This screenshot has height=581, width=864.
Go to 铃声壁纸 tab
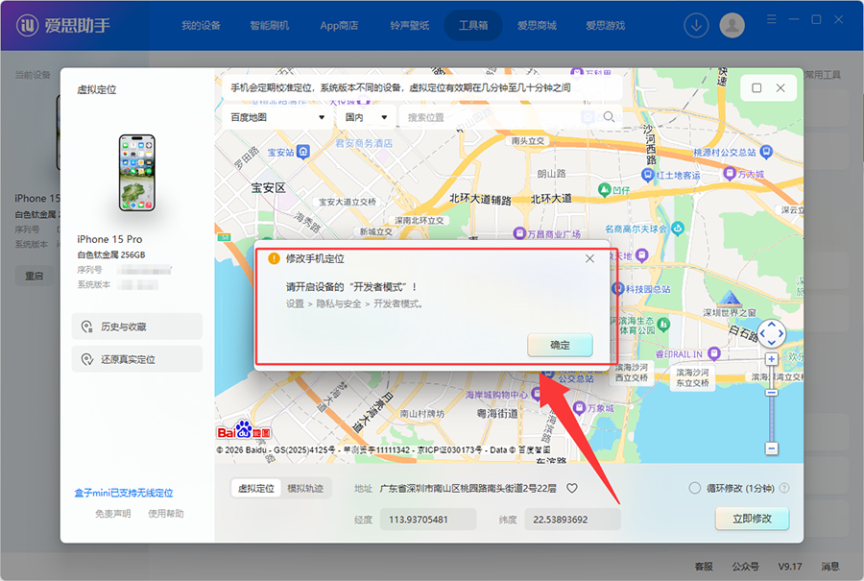pyautogui.click(x=409, y=25)
